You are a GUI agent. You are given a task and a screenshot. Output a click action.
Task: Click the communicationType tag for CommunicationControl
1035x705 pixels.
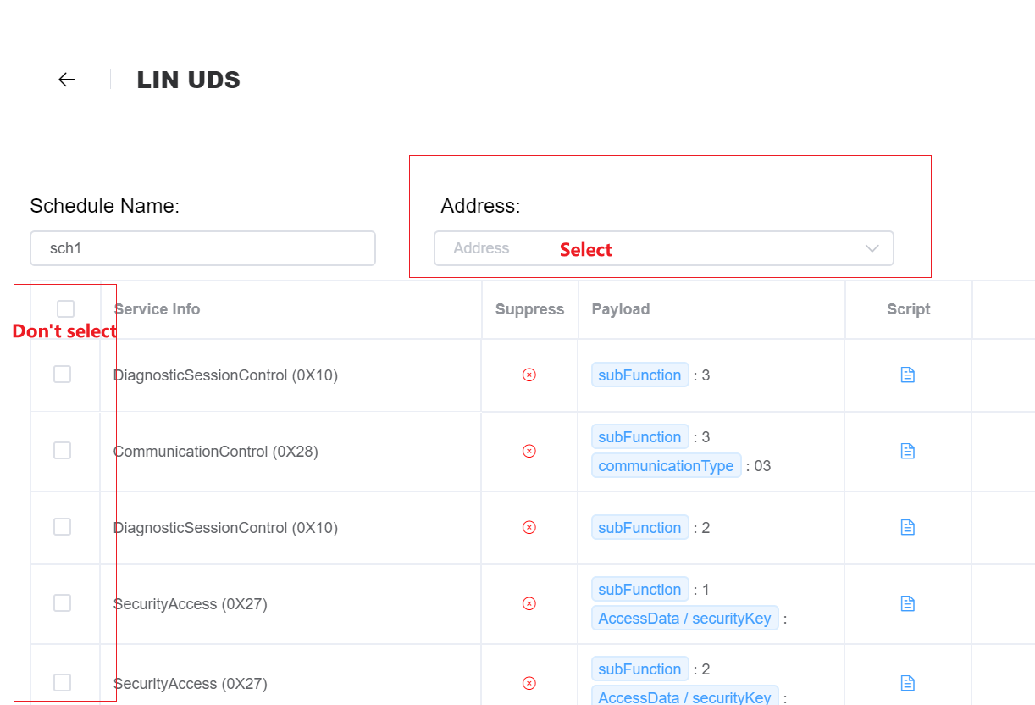coord(666,465)
